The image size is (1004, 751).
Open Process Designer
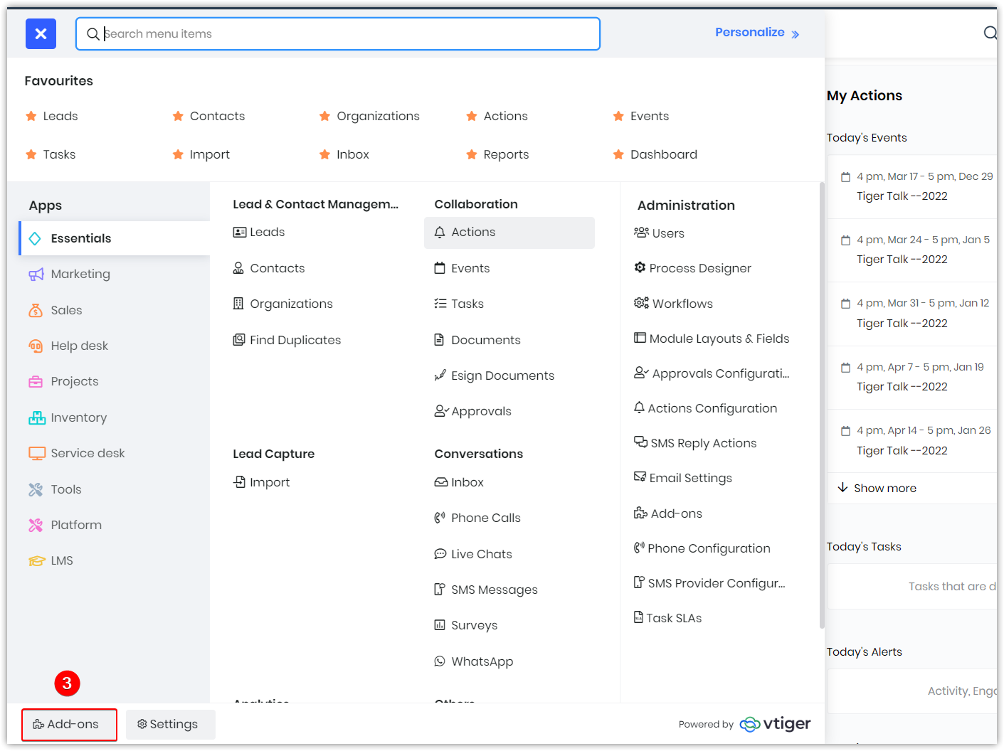tap(692, 268)
